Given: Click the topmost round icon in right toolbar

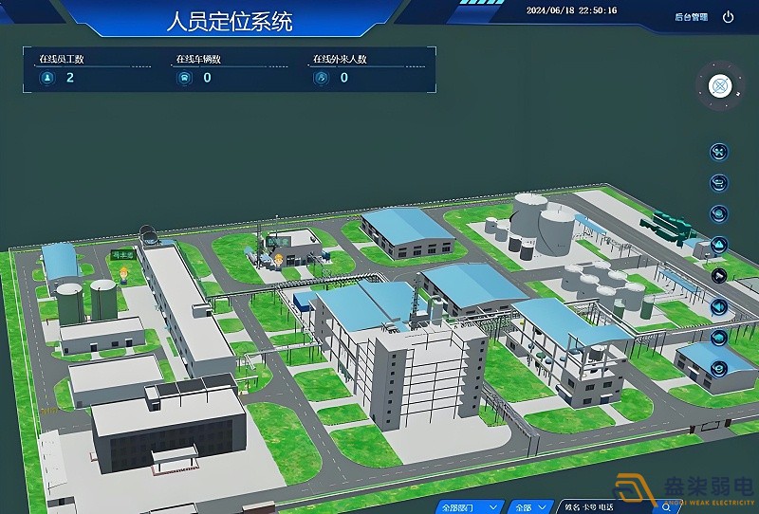Looking at the screenshot, I should [719, 152].
